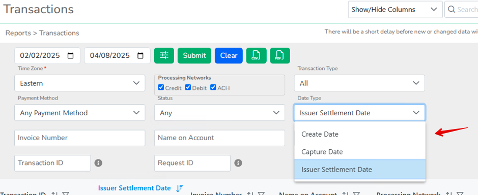Viewport: 478px width, 195px height.
Task: Click the Search box at top
Action: (462, 10)
